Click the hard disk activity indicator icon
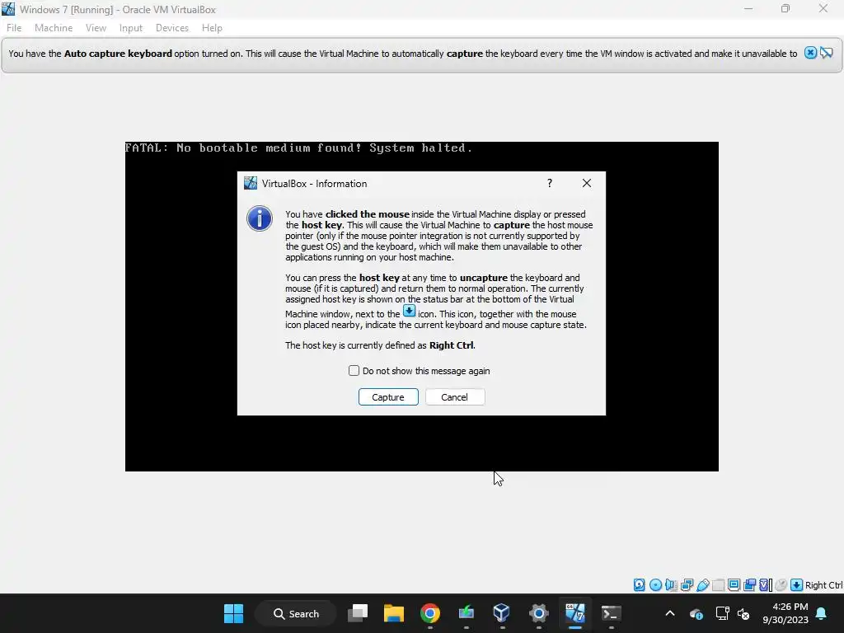The height and width of the screenshot is (633, 844). pos(639,585)
